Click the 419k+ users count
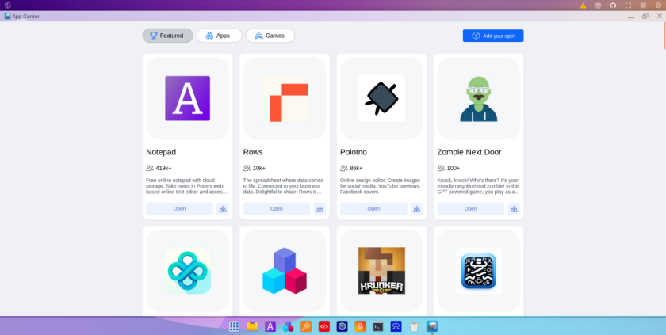This screenshot has height=335, width=666. (163, 168)
